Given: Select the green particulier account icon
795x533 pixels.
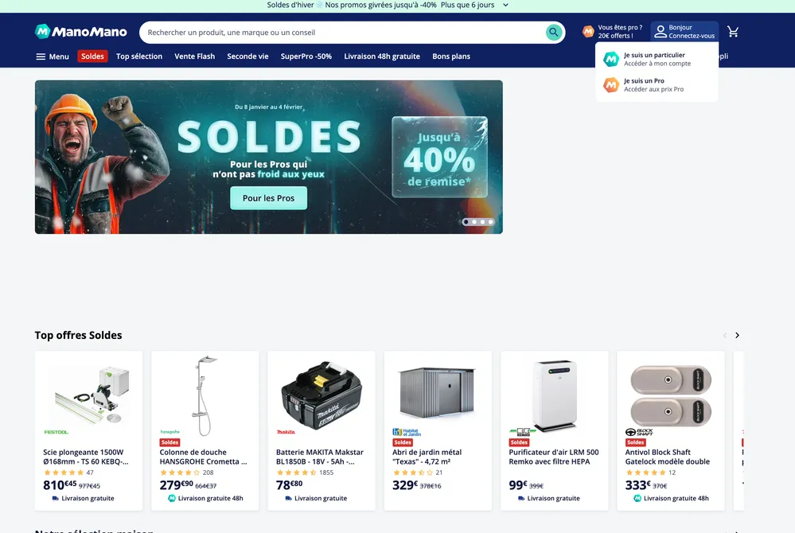Looking at the screenshot, I should [611, 60].
